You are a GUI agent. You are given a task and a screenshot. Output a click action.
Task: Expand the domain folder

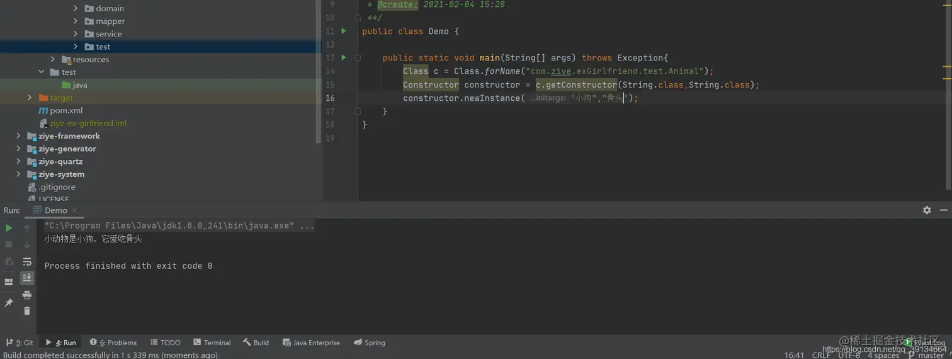pos(76,8)
